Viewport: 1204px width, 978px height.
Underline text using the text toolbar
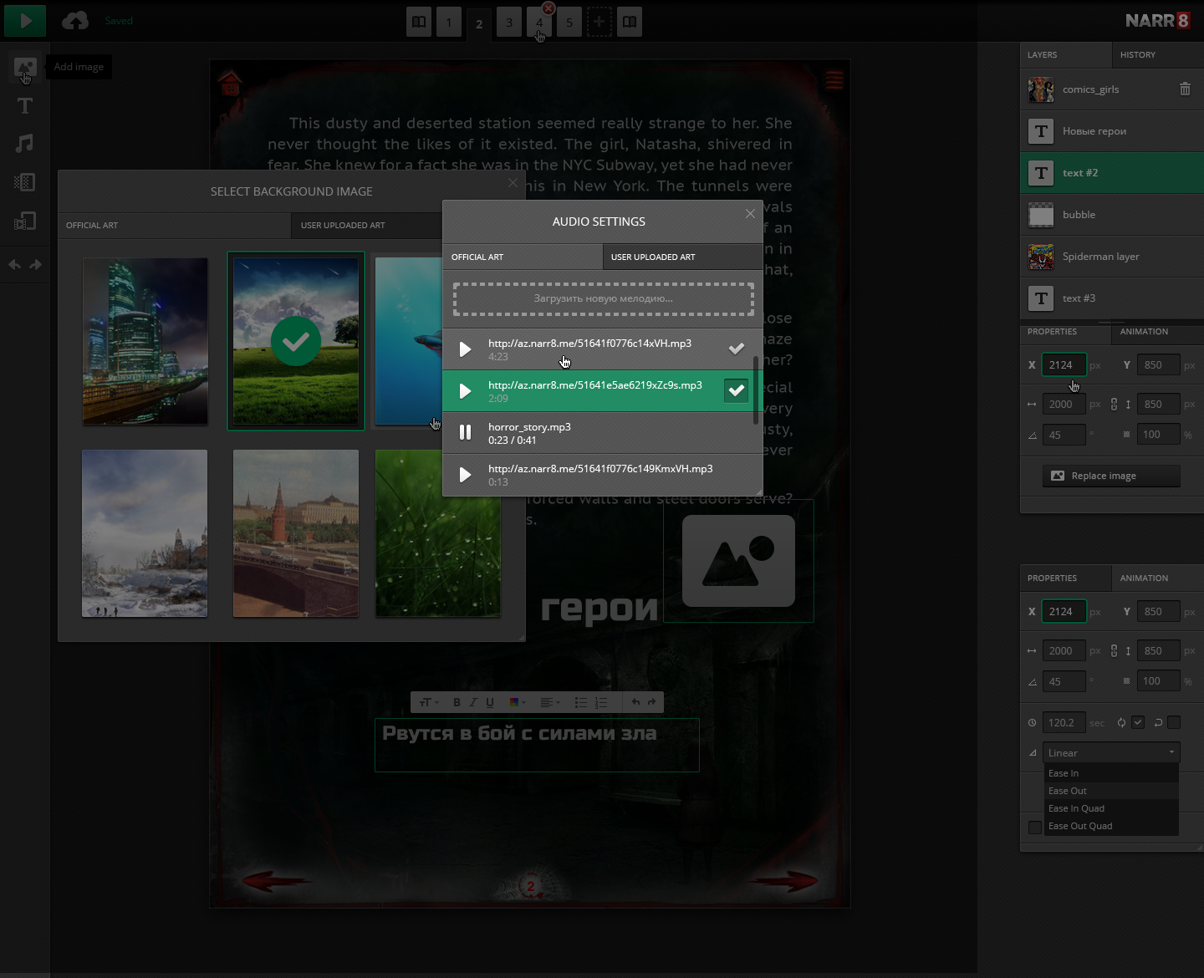[490, 702]
